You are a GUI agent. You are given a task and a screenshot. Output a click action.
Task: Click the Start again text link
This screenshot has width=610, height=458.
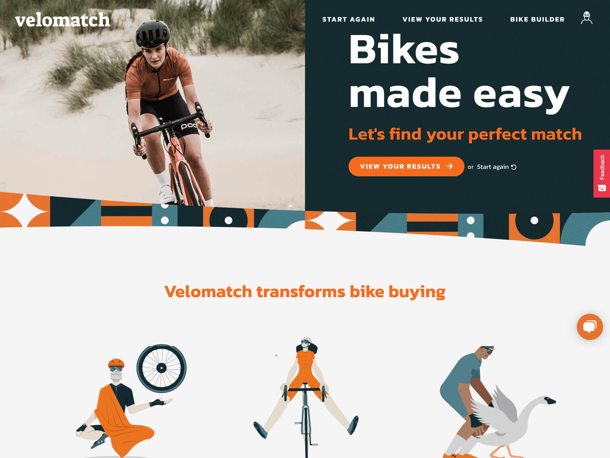[493, 167]
